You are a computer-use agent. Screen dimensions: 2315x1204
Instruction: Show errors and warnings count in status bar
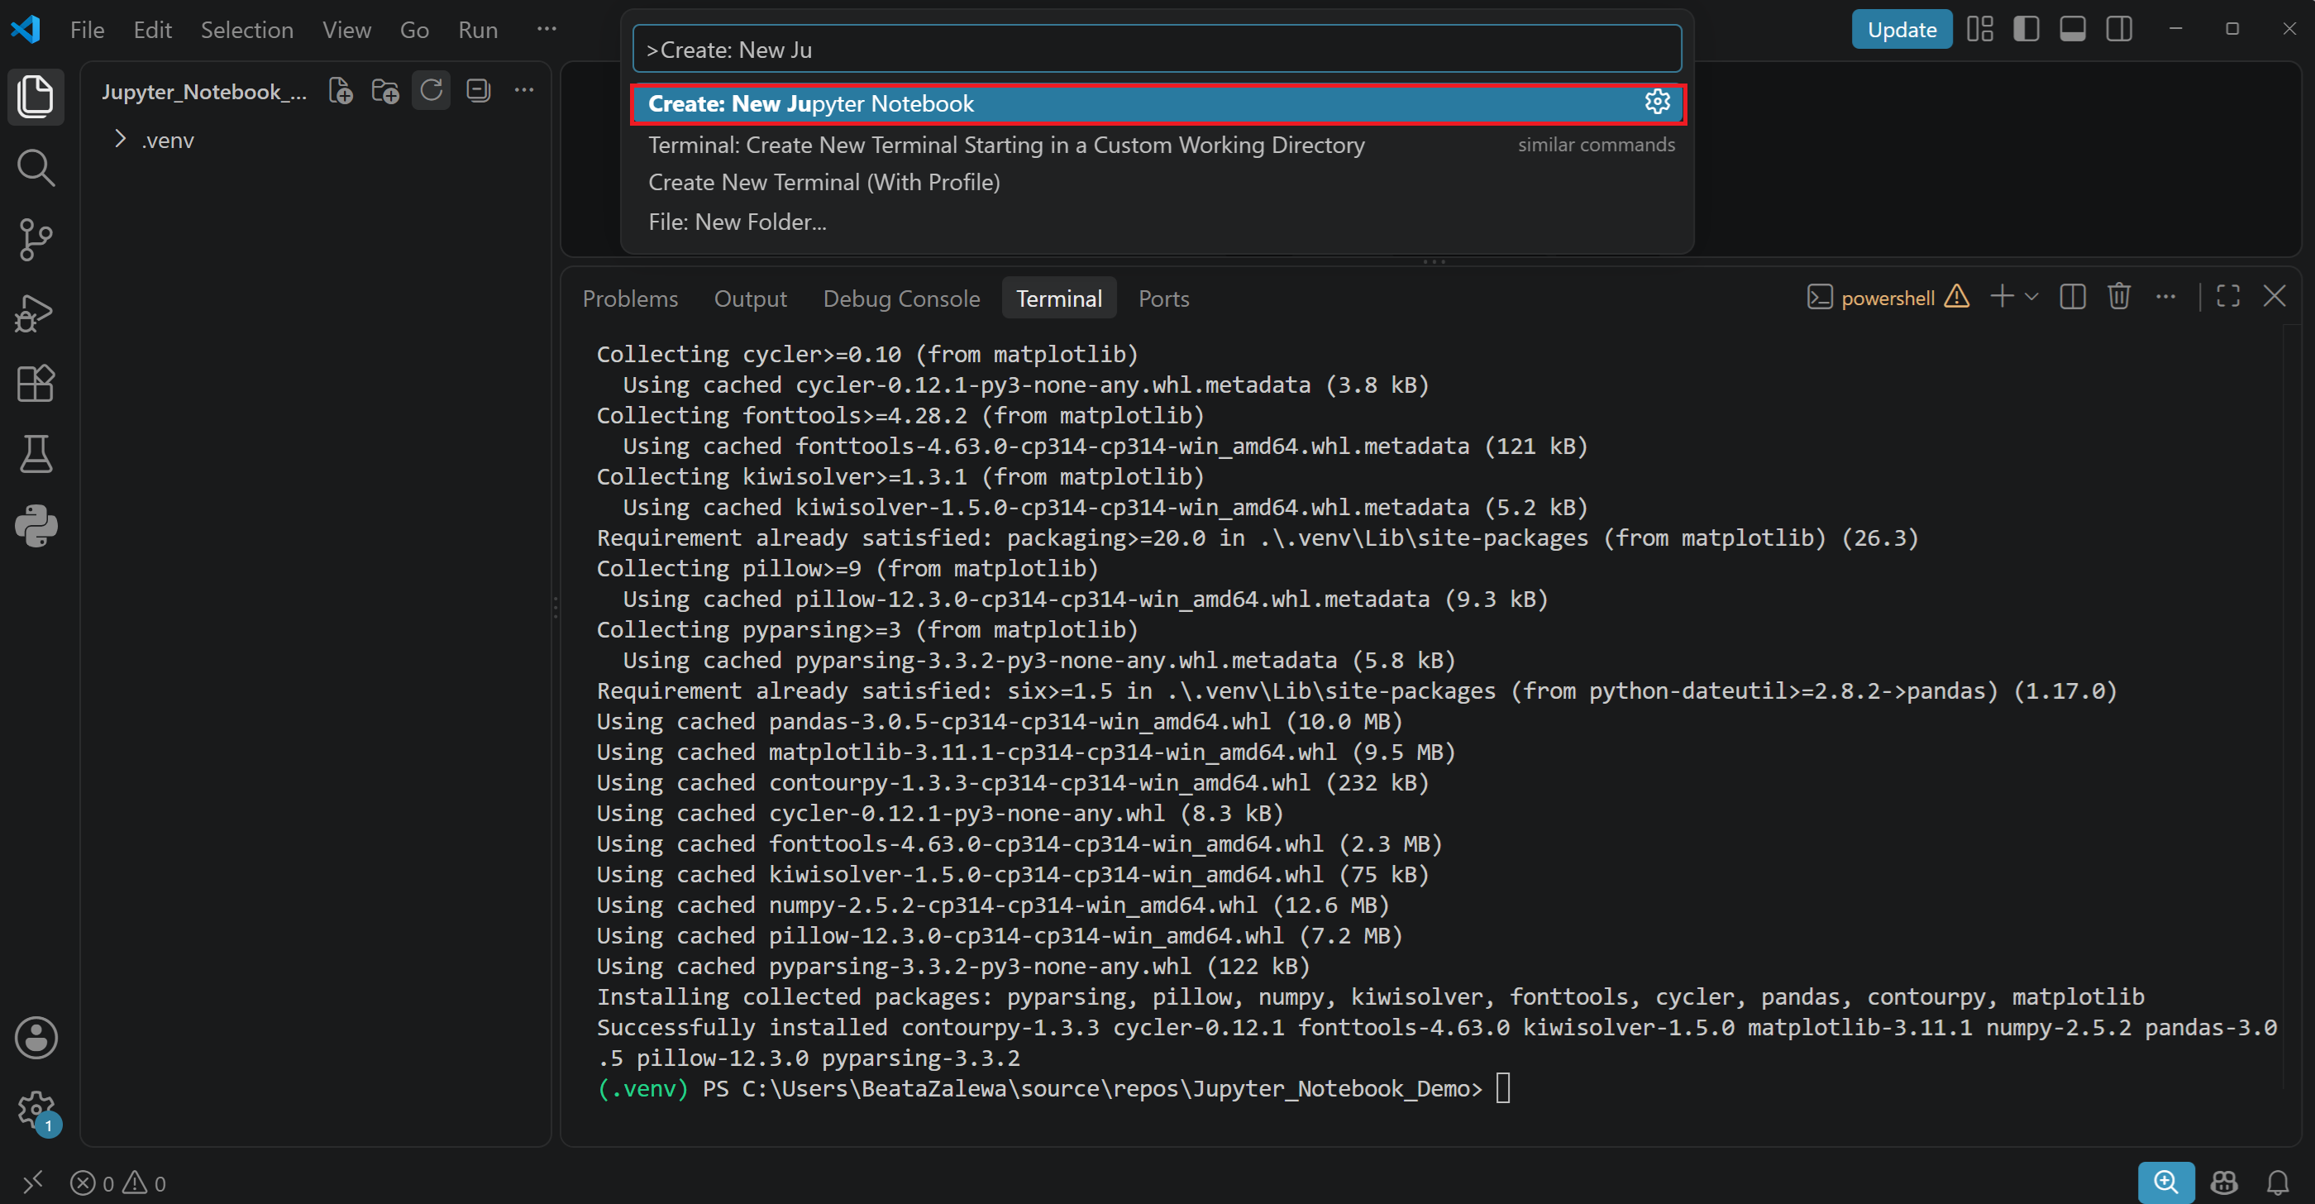tap(117, 1183)
